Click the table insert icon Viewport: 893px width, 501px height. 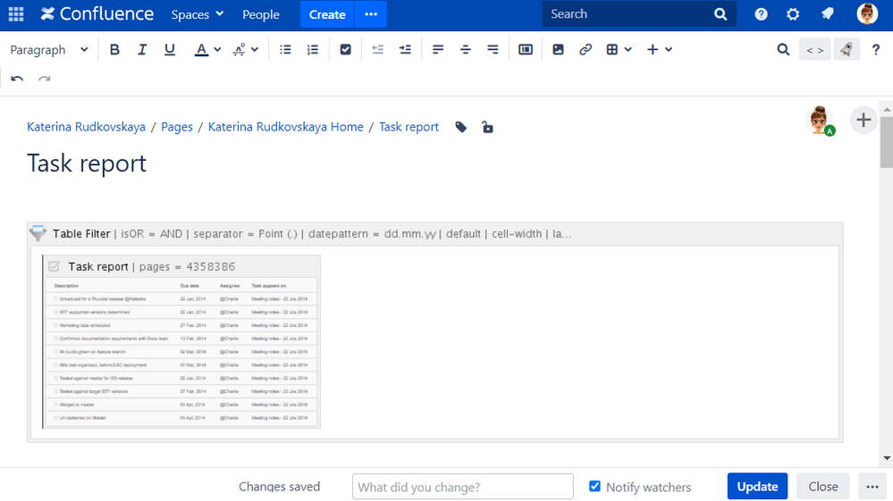(x=612, y=50)
